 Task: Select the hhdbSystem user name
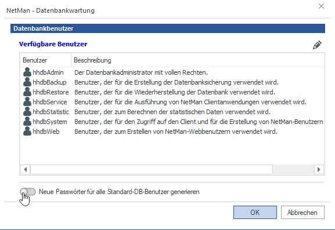click(50, 122)
